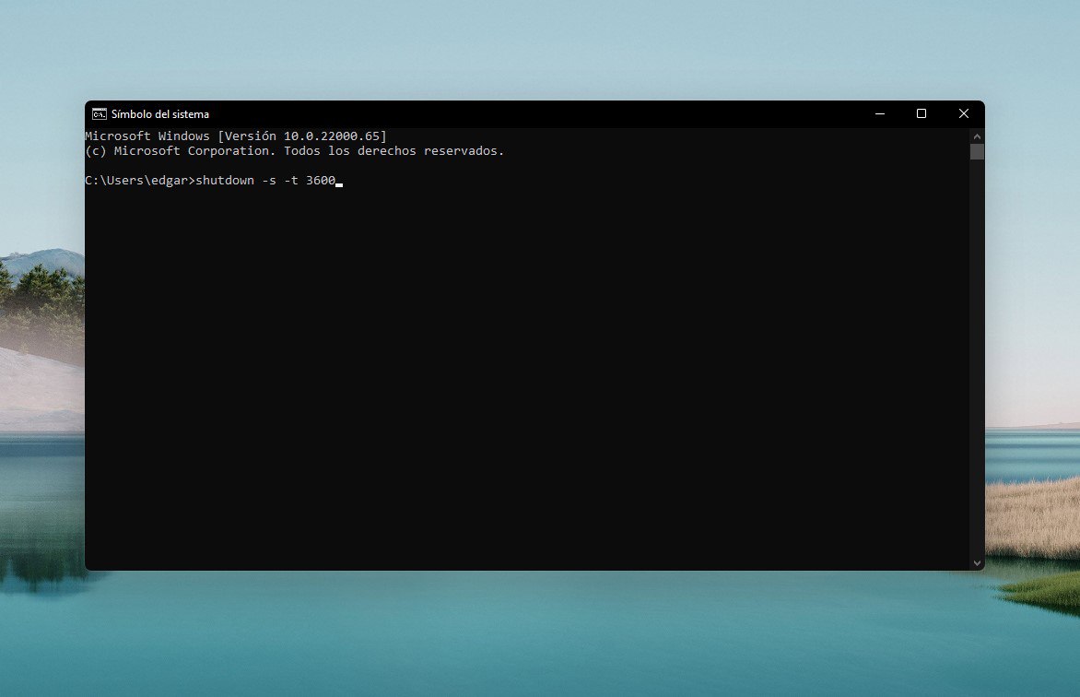Maximize the Símbolo del sistema window

tap(921, 113)
